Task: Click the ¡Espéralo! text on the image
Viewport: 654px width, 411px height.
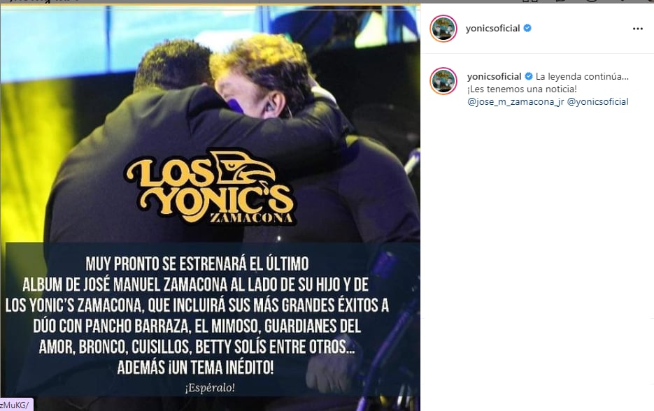Action: click(x=210, y=388)
